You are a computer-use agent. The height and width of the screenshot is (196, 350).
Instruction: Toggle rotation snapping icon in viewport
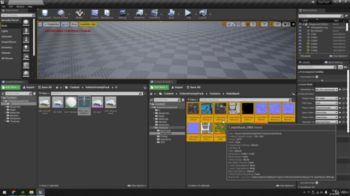(x=259, y=24)
